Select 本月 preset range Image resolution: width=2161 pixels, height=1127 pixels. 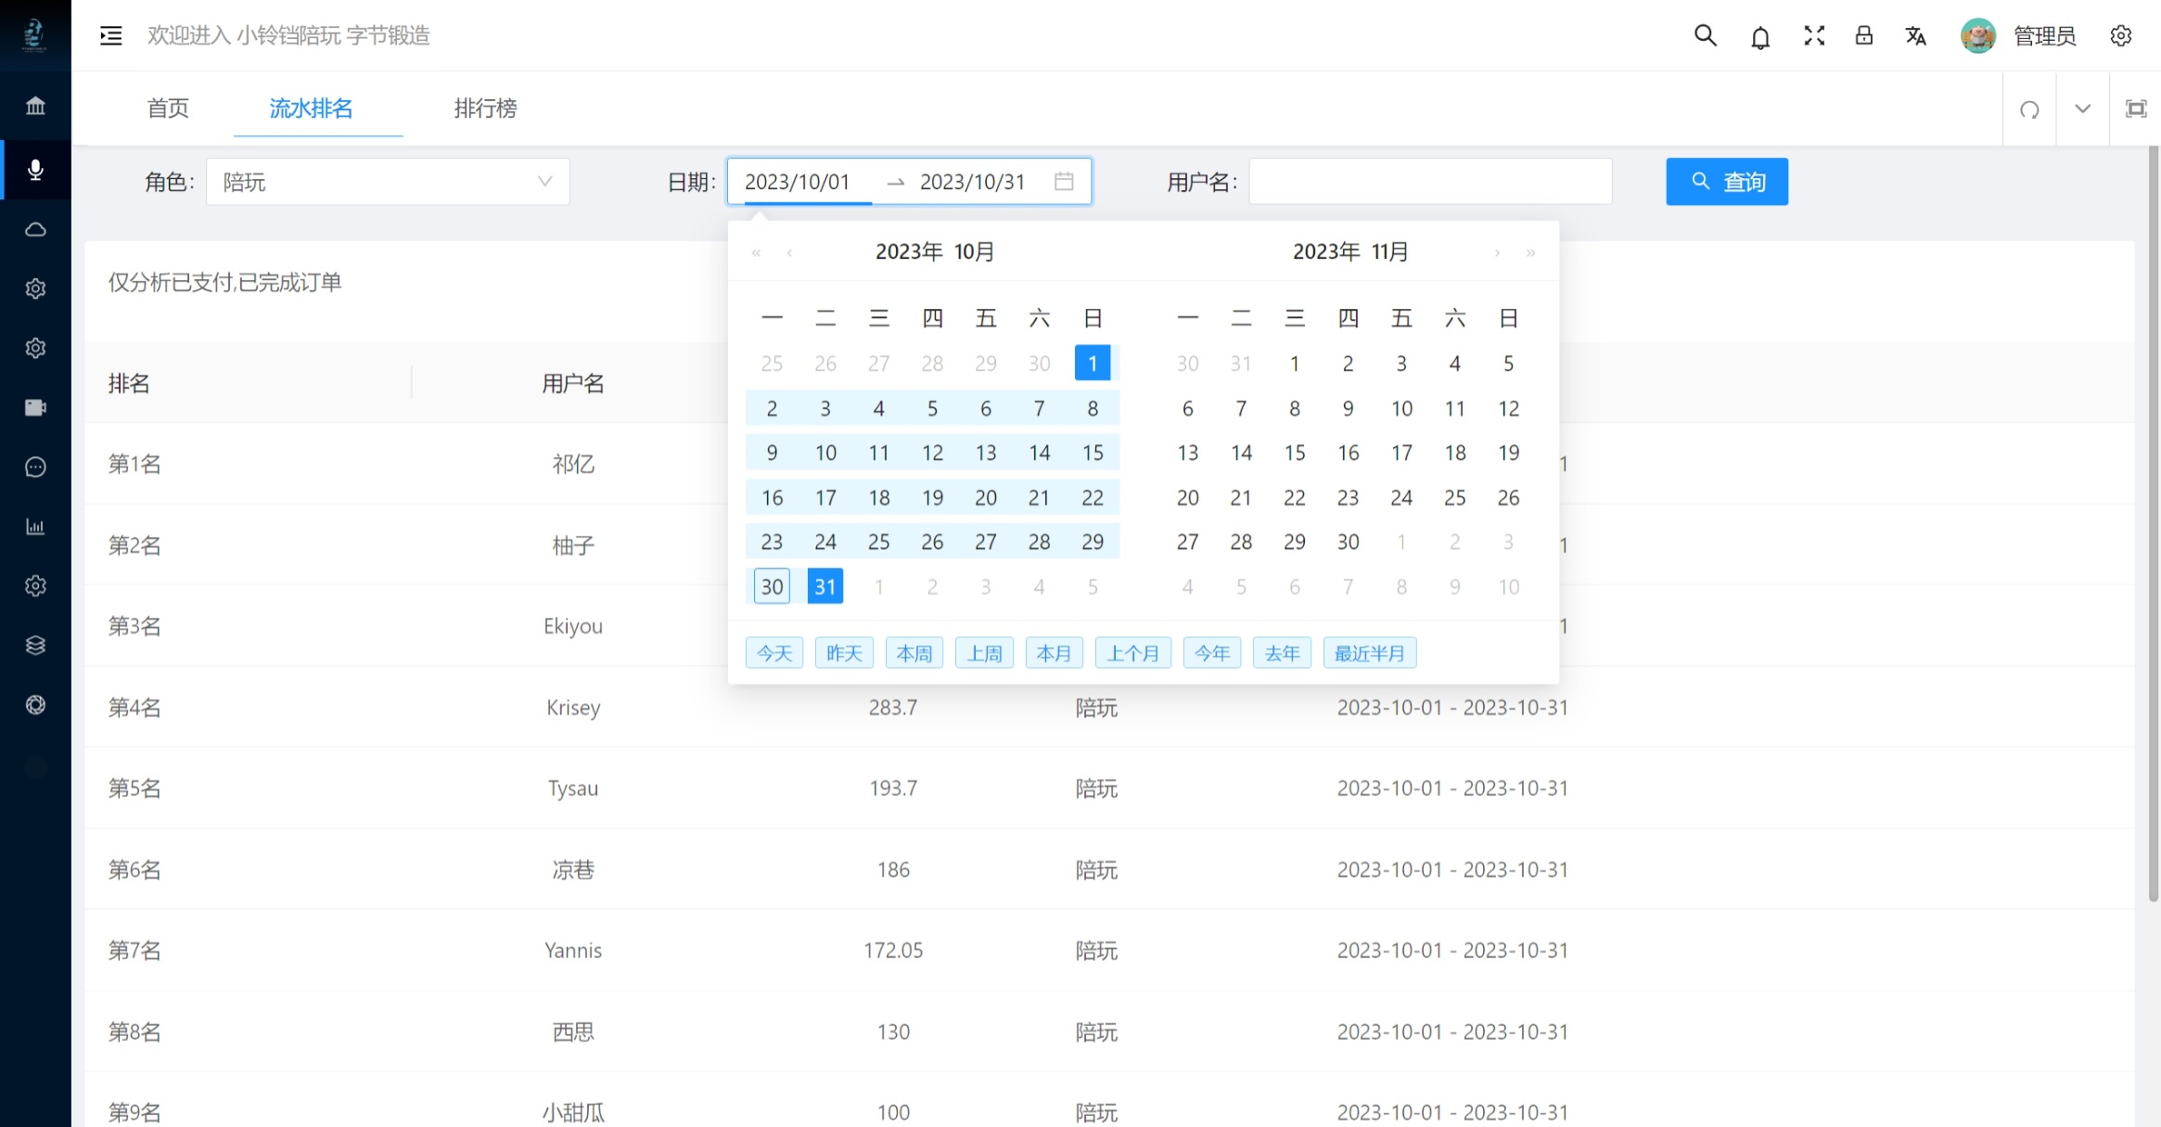(1054, 653)
